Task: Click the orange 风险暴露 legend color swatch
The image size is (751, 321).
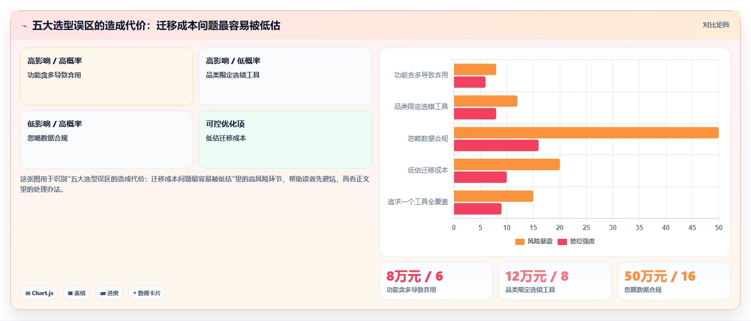Action: coord(520,241)
